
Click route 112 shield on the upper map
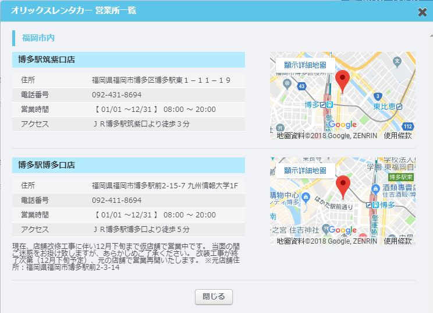click(x=408, y=126)
